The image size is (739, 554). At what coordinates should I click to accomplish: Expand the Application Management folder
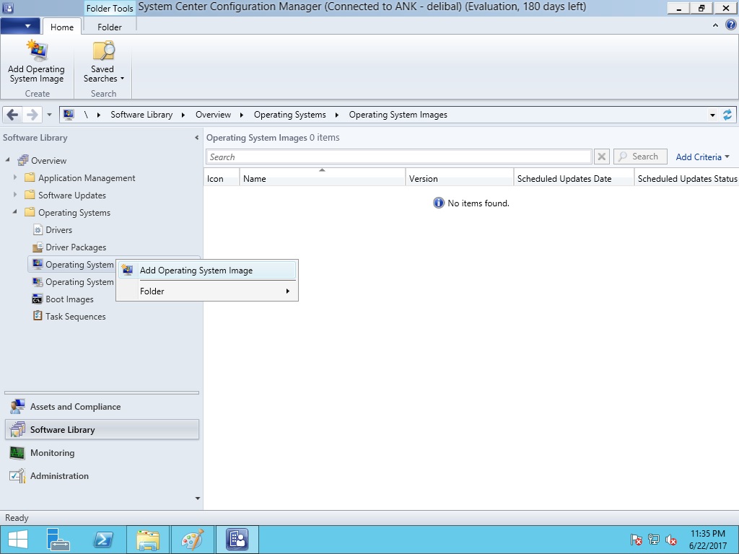15,178
